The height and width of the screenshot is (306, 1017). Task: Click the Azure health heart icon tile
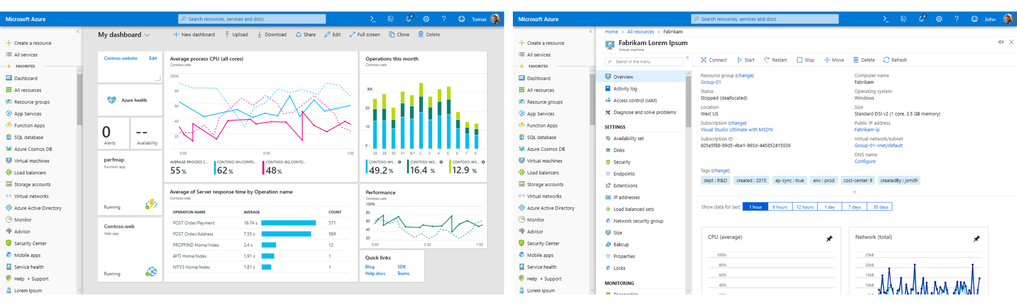point(111,100)
